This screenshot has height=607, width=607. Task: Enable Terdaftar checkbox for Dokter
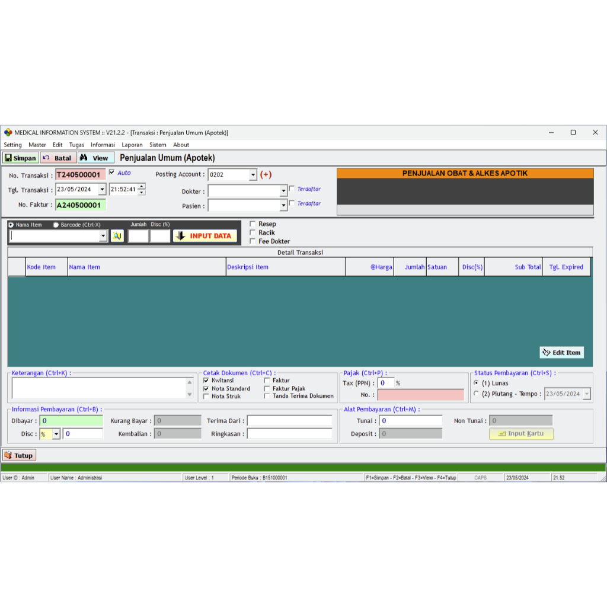292,189
